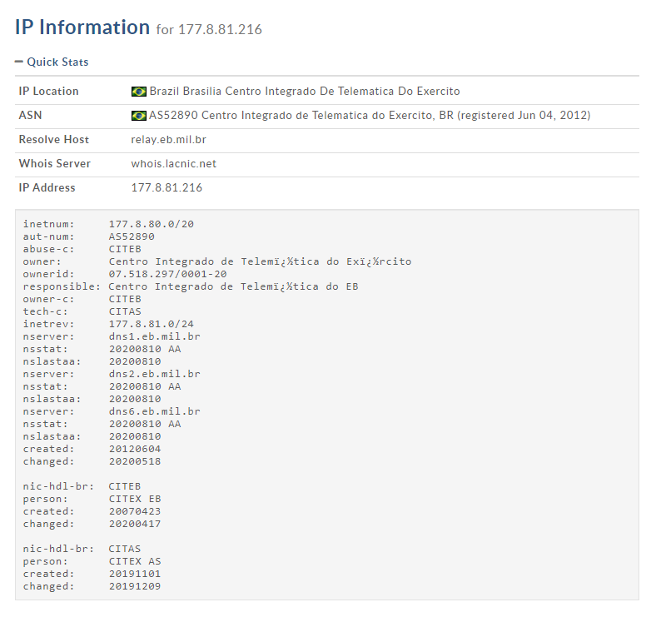The height and width of the screenshot is (622, 656).
Task: Click created date 20191101
Action: [135, 574]
